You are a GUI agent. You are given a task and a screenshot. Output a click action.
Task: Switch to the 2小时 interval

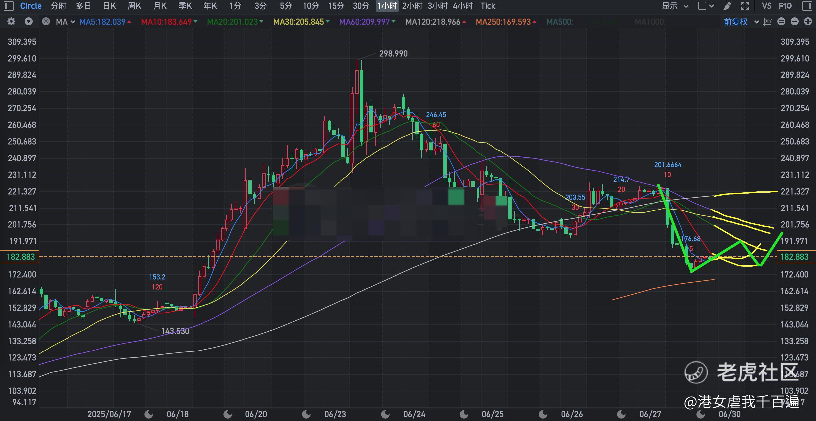(412, 6)
